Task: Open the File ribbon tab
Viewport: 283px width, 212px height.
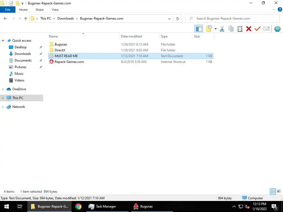Action: 8,10
